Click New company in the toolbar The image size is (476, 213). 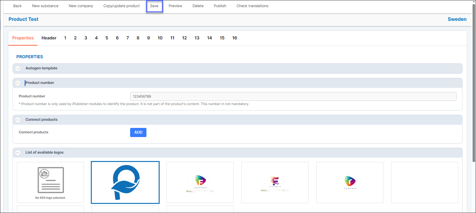coord(81,6)
